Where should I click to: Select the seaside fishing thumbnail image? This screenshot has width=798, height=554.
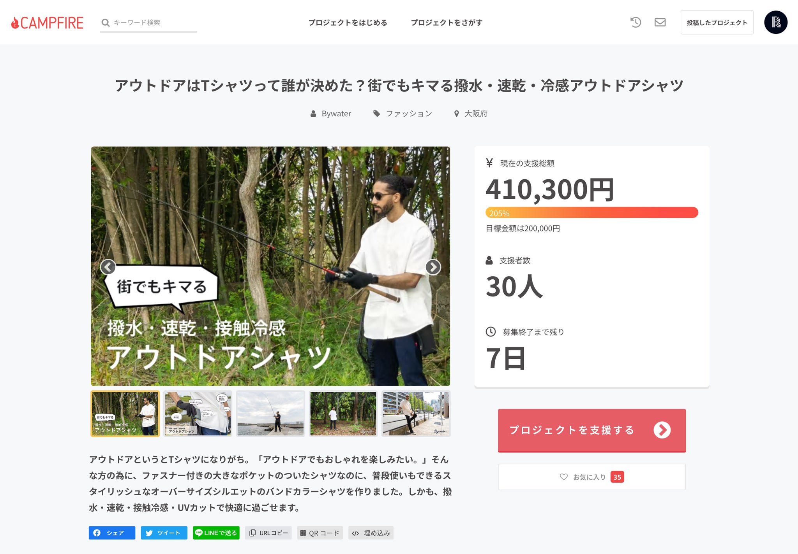[x=270, y=414]
